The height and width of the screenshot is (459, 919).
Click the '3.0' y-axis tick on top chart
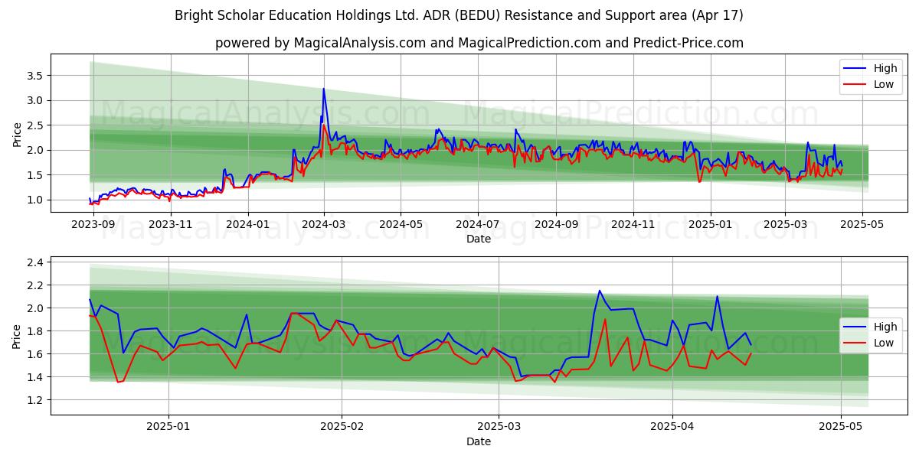pos(34,100)
